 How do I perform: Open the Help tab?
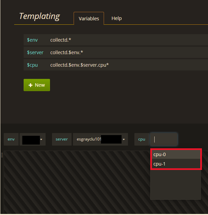coord(116,18)
